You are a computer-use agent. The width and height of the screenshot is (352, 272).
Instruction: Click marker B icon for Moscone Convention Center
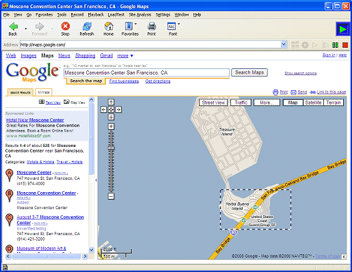tap(9, 195)
